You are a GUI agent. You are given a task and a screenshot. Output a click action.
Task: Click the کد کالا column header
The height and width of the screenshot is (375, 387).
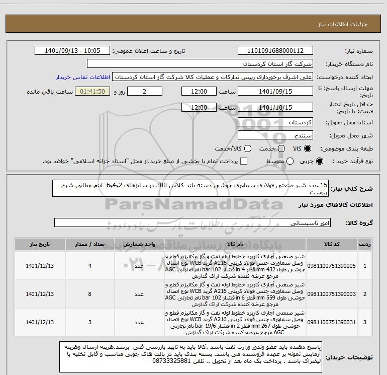[x=332, y=245]
